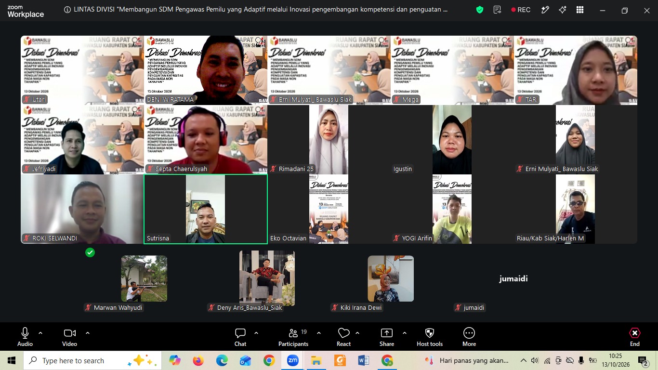Start screen Share
Image resolution: width=658 pixels, height=370 pixels.
coord(386,337)
